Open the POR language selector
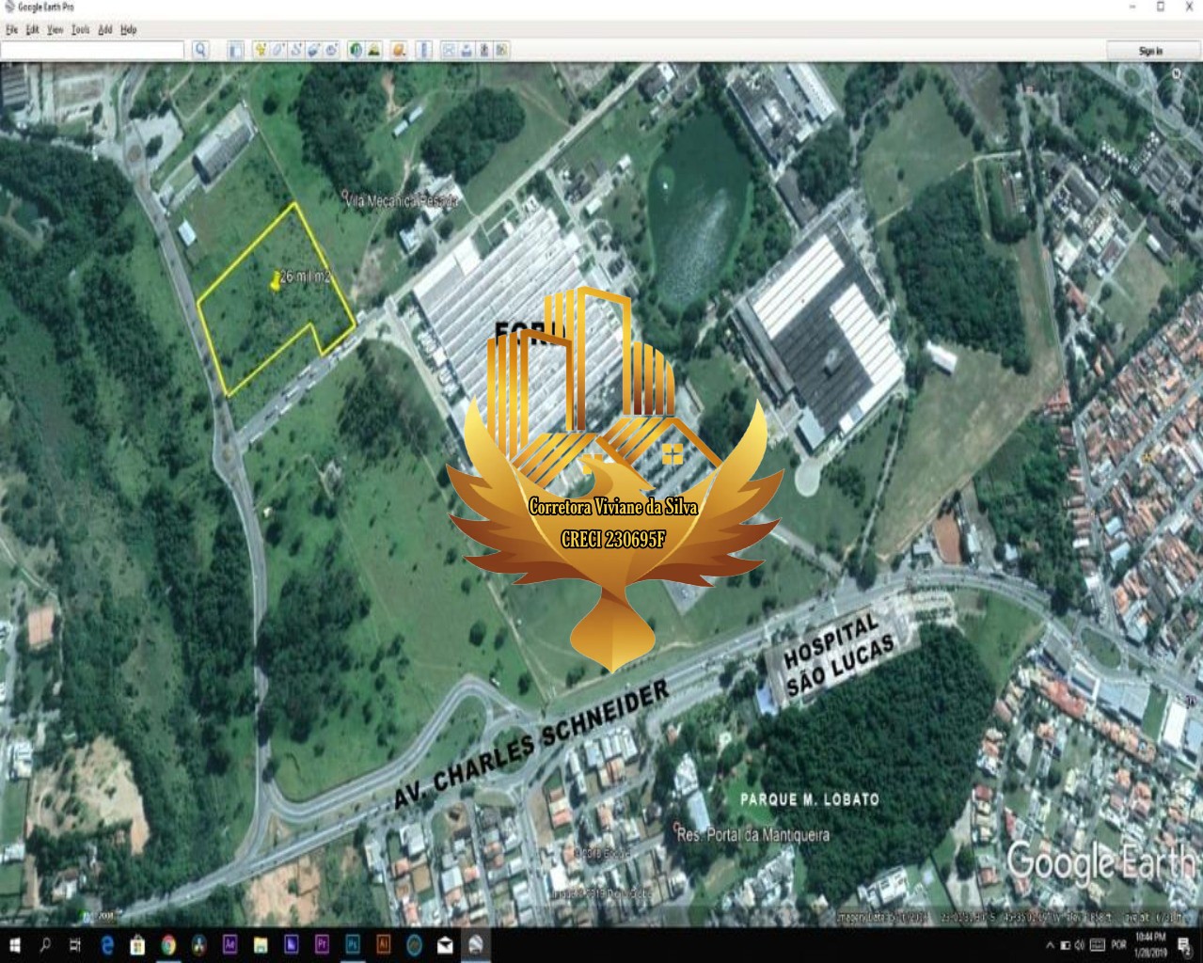 1118,946
